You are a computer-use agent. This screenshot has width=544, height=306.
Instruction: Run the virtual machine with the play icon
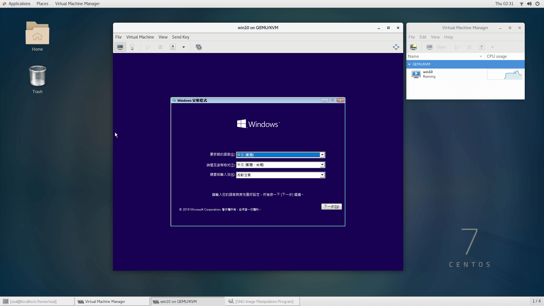pyautogui.click(x=457, y=47)
